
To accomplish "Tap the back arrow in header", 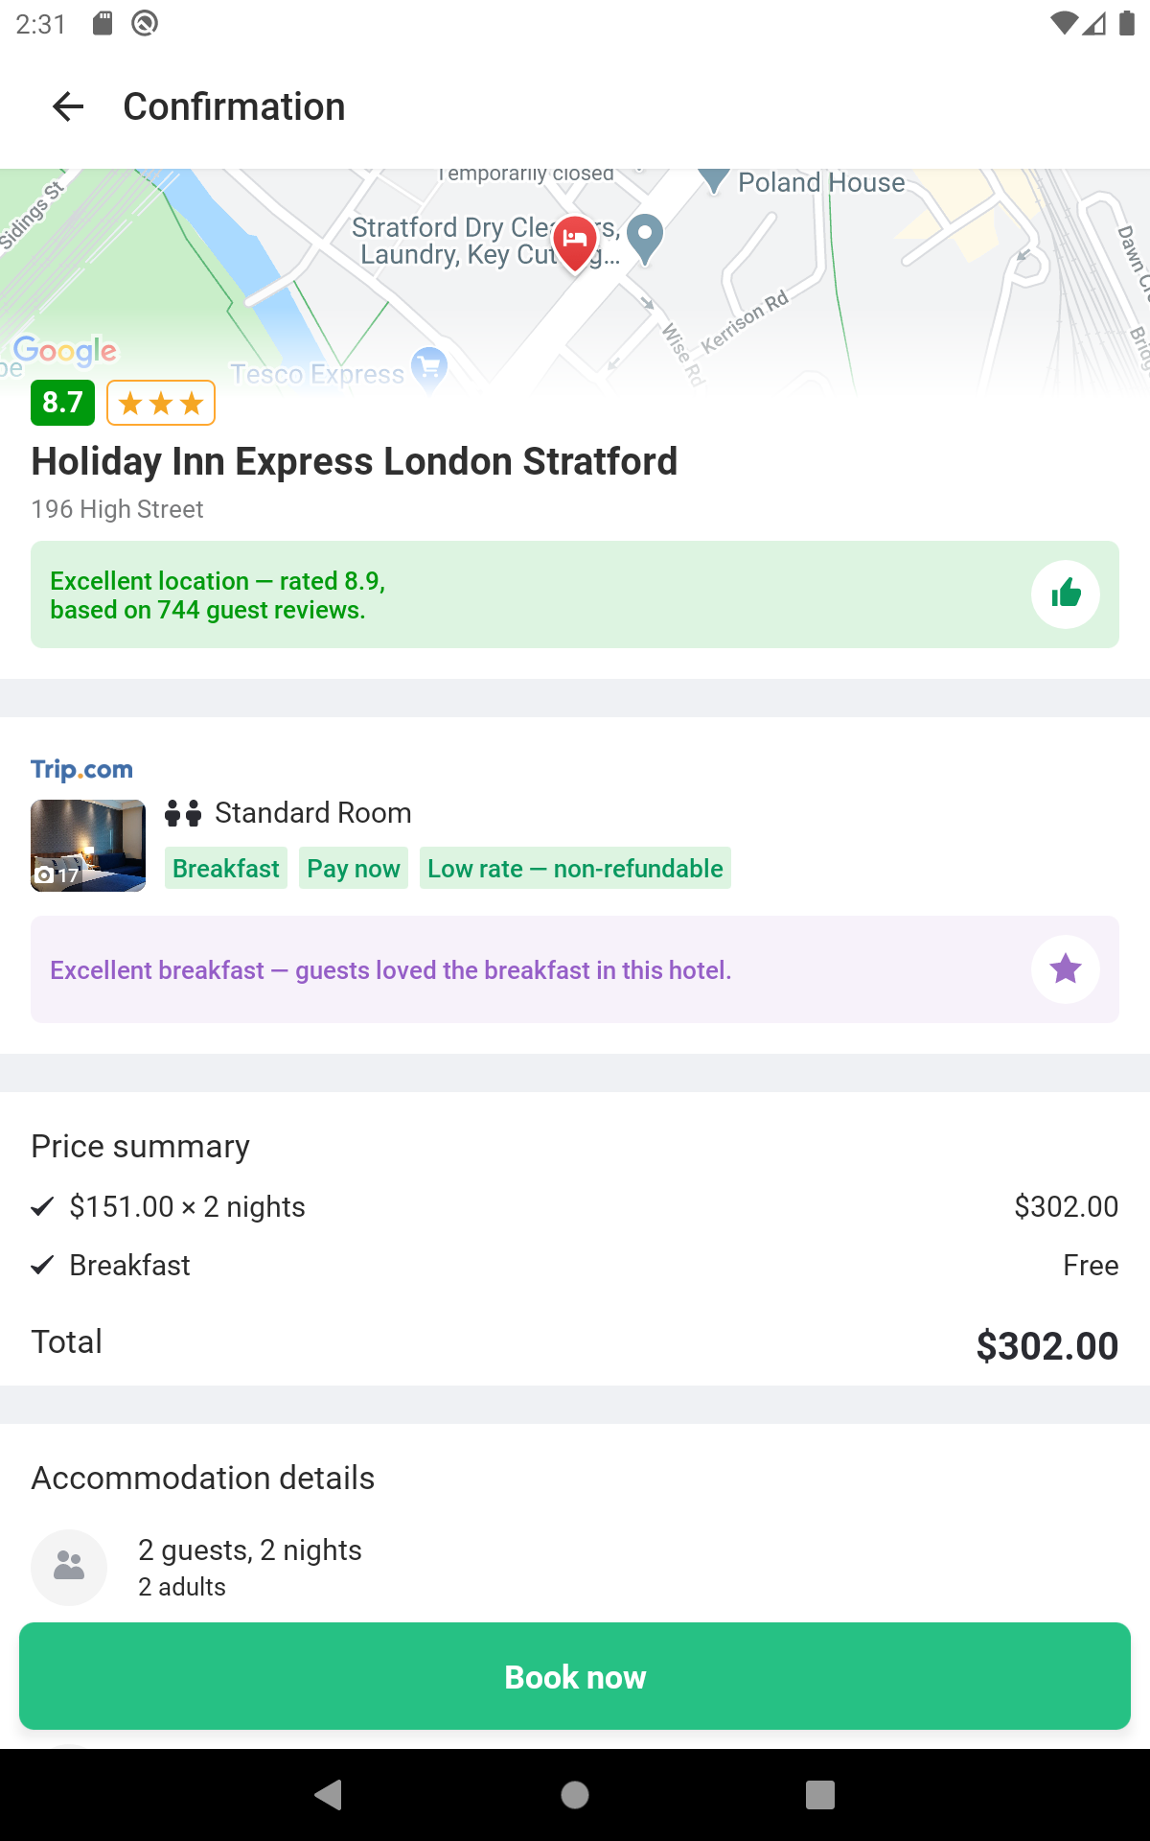I will click(x=68, y=106).
